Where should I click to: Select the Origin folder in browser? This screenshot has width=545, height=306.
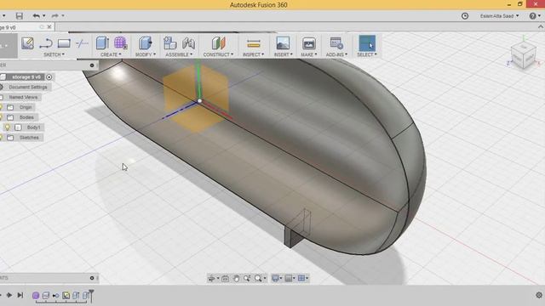coord(26,107)
